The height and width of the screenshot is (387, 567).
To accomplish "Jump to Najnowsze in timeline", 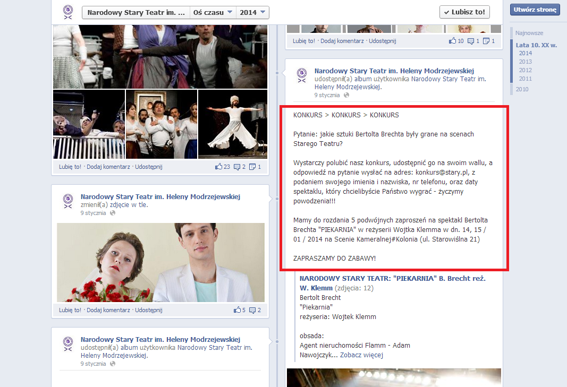I will (529, 33).
